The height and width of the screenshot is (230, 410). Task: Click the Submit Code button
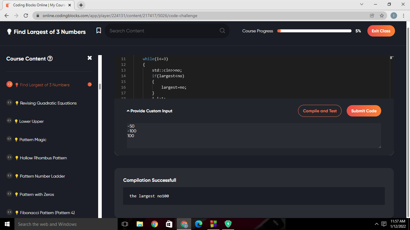point(364,111)
